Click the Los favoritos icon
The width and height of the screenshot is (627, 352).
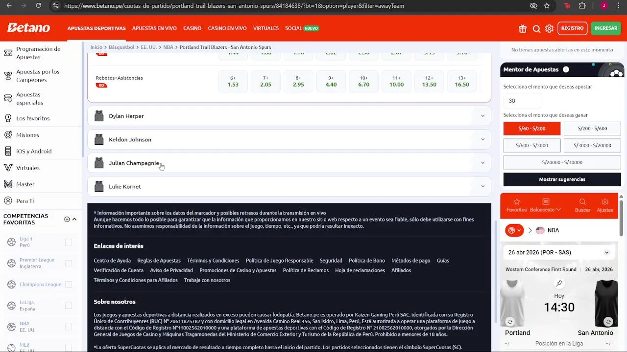click(8, 118)
